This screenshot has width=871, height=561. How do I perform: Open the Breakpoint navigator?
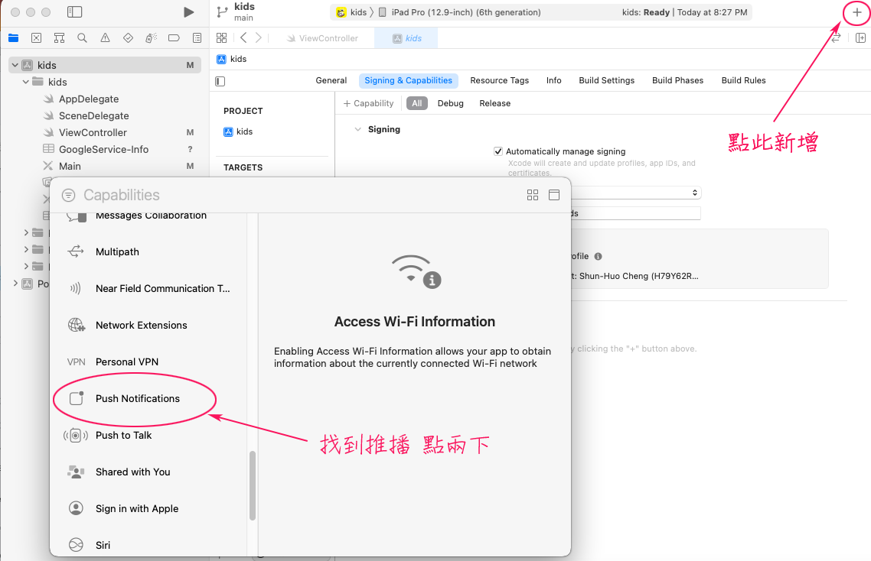pos(174,37)
